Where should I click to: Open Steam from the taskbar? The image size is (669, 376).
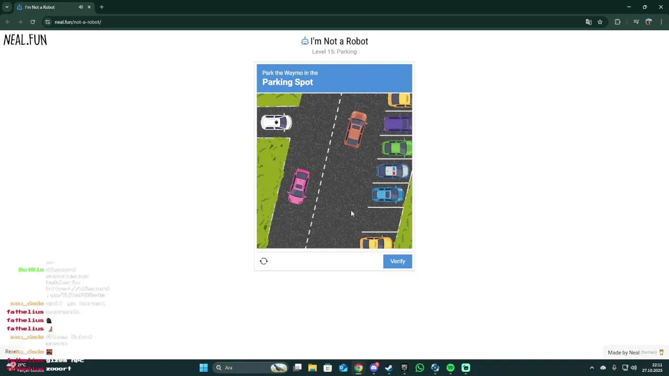[389, 368]
